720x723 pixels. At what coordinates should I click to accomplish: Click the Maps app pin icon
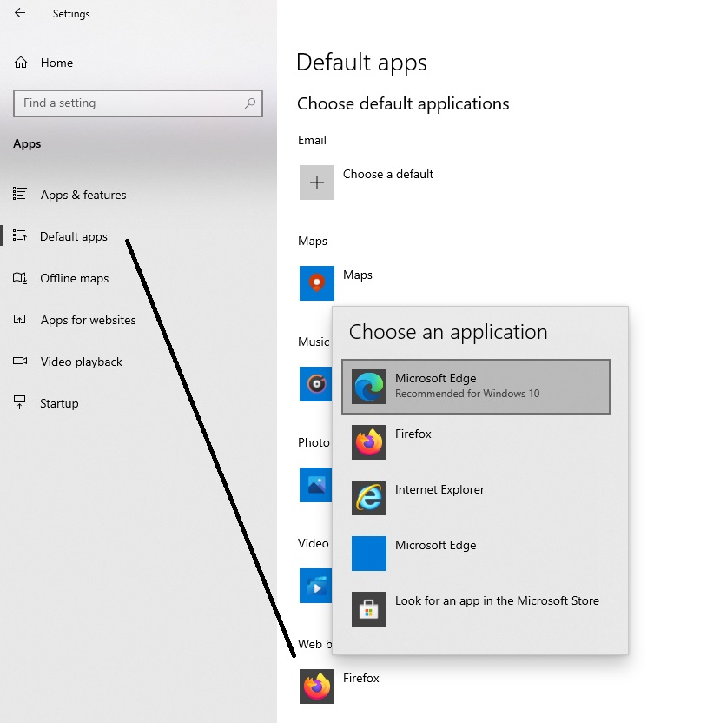coord(317,283)
